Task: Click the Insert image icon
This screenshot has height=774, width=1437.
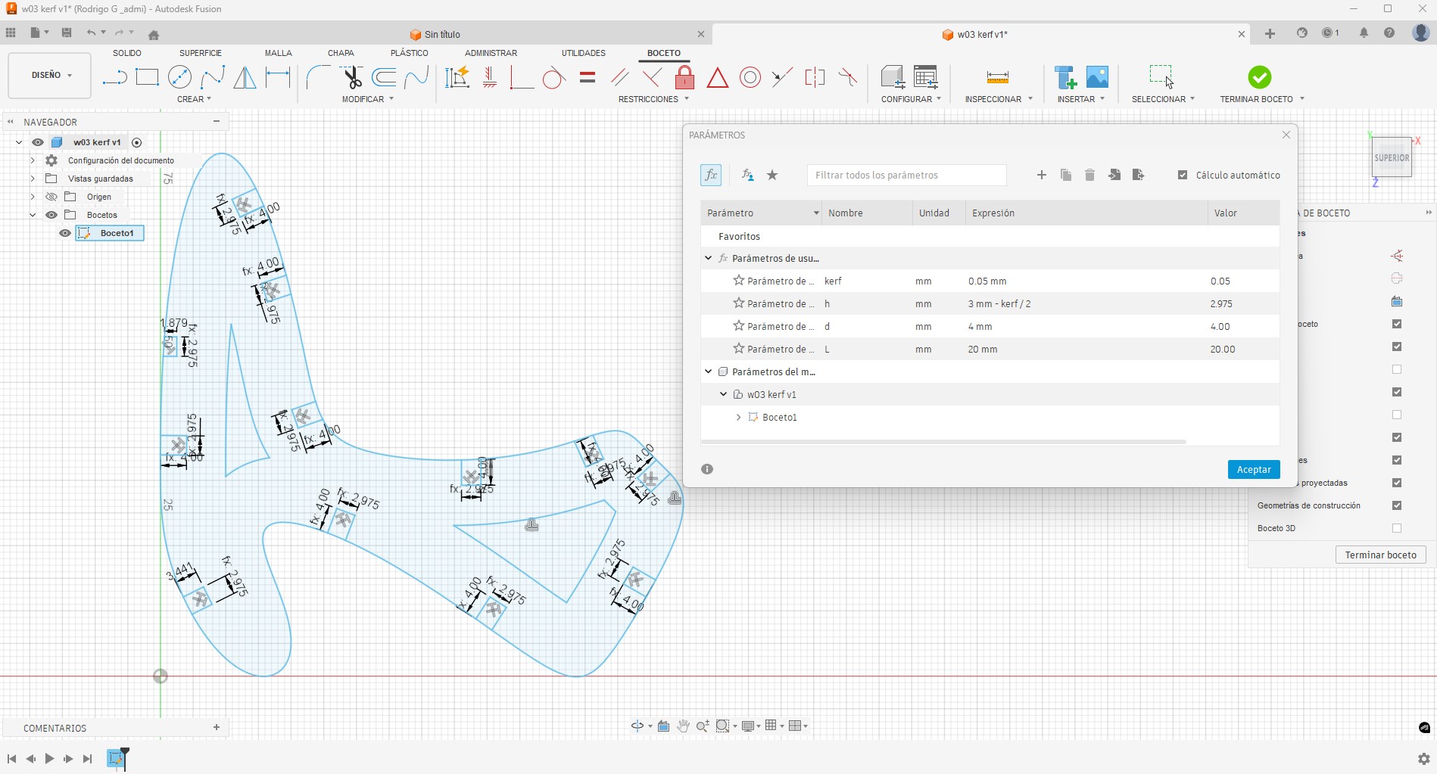Action: click(1097, 77)
